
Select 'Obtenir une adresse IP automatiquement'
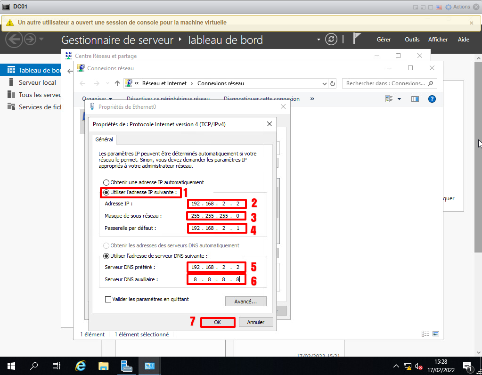tap(106, 182)
